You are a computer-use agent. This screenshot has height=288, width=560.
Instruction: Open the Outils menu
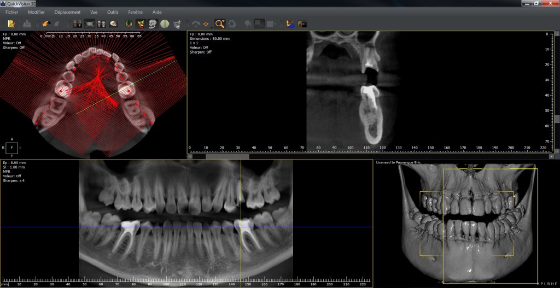[x=113, y=12]
